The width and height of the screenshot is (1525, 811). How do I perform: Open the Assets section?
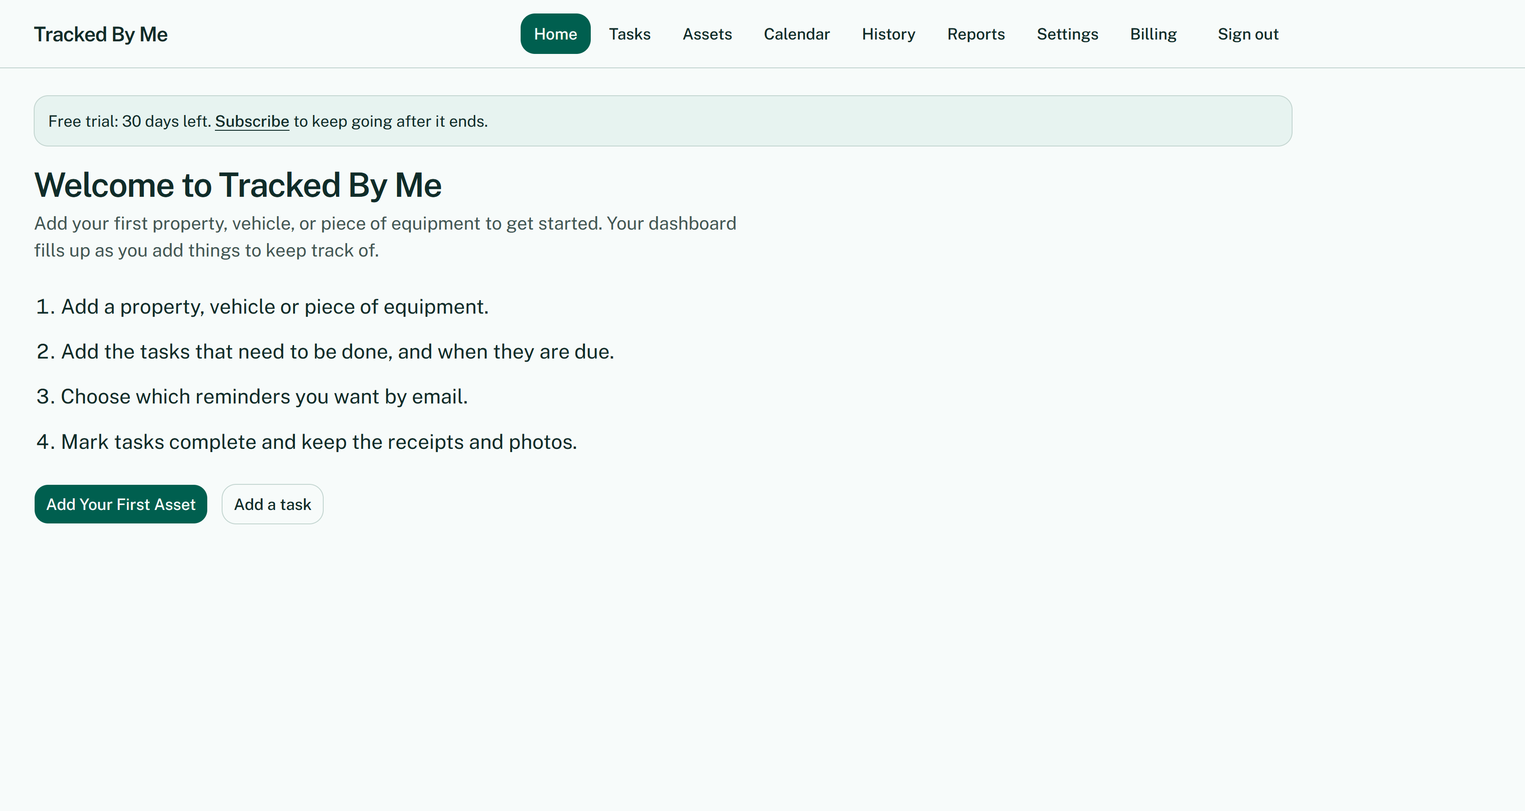pyautogui.click(x=707, y=34)
